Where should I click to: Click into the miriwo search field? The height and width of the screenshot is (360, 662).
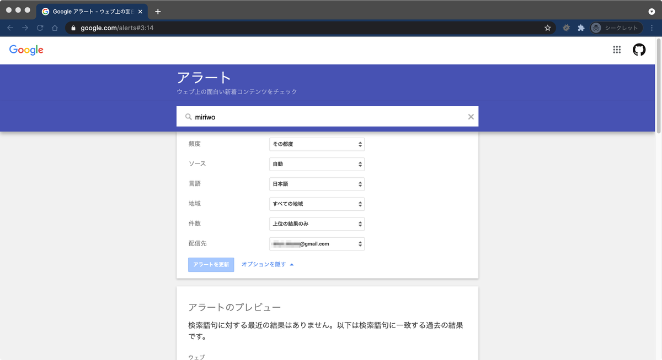(x=327, y=117)
